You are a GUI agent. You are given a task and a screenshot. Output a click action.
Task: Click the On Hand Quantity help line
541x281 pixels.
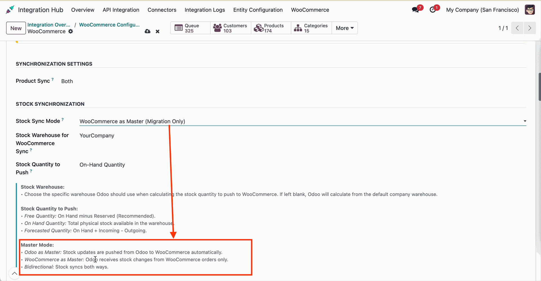click(99, 223)
